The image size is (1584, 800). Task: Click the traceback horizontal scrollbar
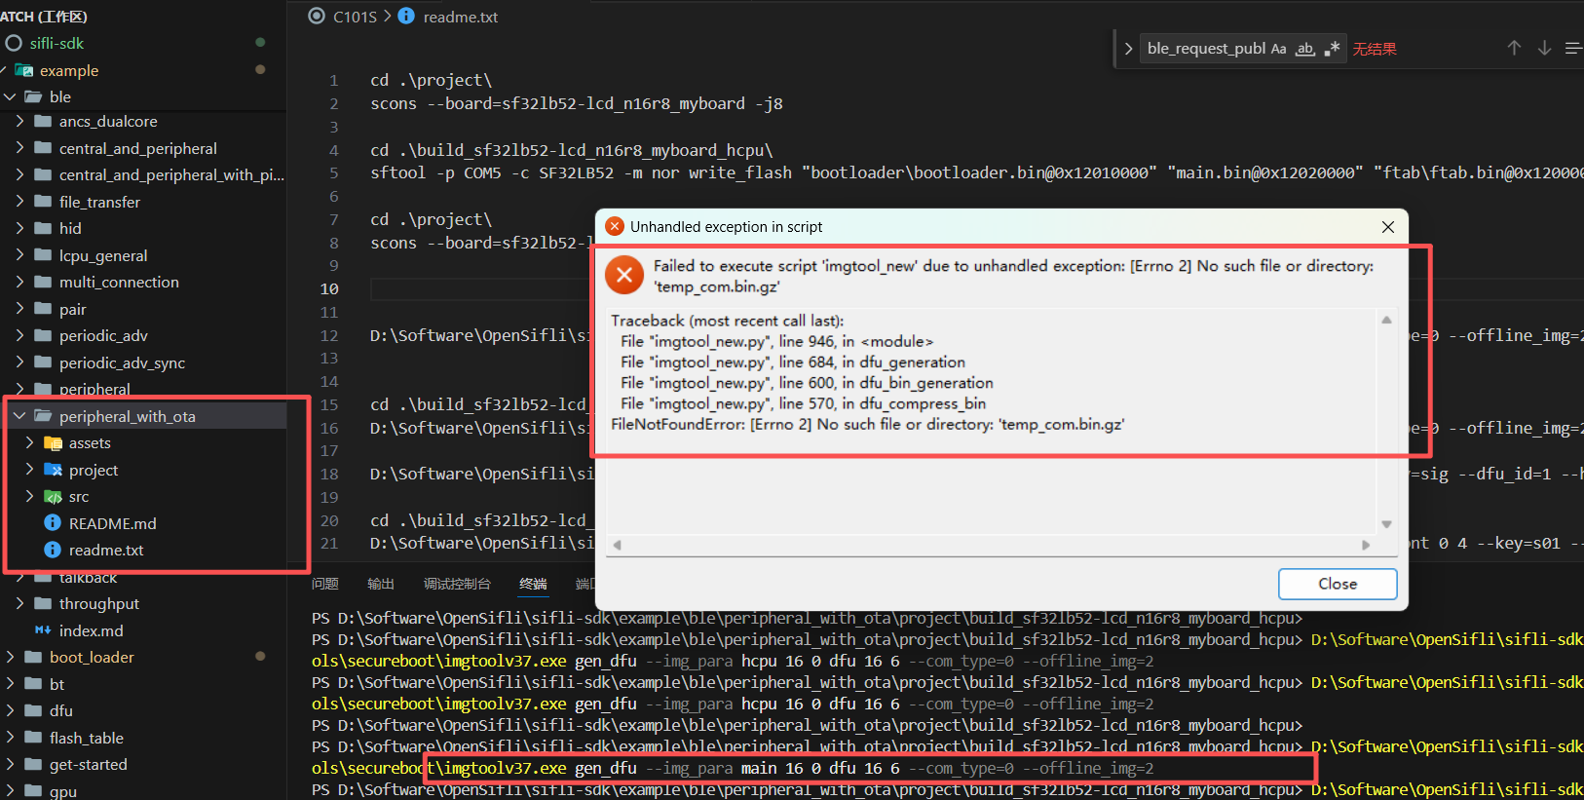990,545
